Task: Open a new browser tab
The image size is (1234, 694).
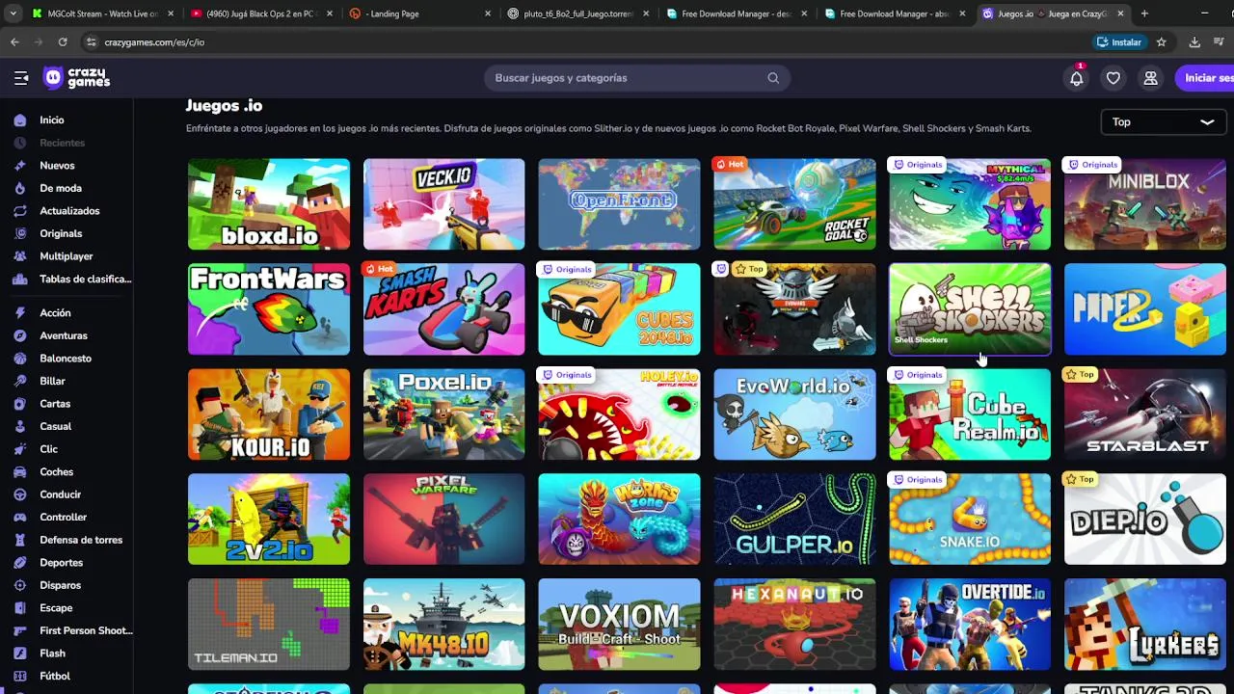Action: (1144, 13)
